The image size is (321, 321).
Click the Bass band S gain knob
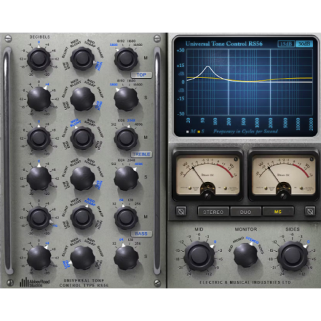click(x=39, y=258)
